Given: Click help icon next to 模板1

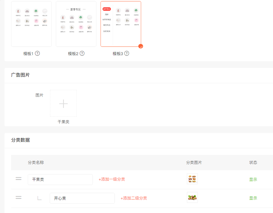Looking at the screenshot, I should click(x=37, y=53).
